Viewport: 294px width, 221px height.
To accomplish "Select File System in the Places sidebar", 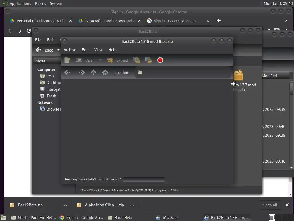I will coord(50,89).
